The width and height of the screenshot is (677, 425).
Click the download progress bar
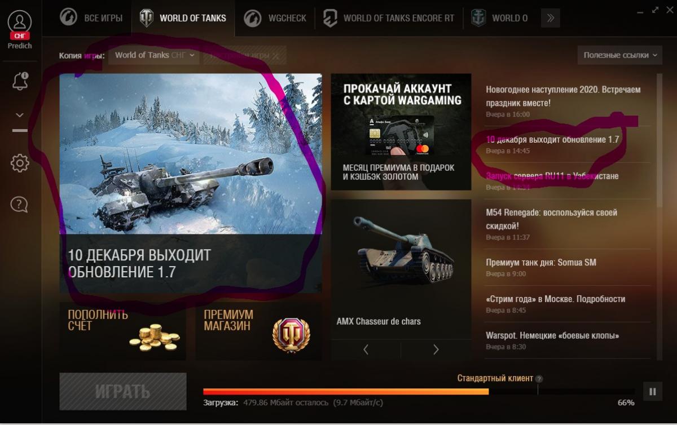[420, 391]
